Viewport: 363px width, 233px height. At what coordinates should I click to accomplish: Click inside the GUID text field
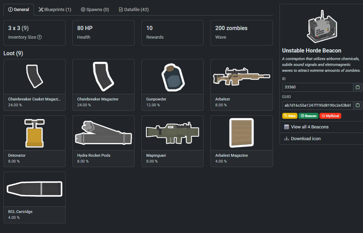pyautogui.click(x=317, y=105)
